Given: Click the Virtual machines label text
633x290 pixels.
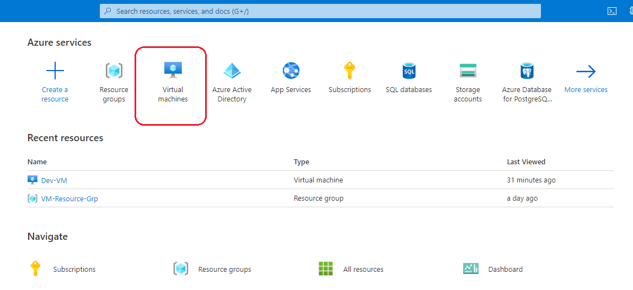Looking at the screenshot, I should coord(173,94).
